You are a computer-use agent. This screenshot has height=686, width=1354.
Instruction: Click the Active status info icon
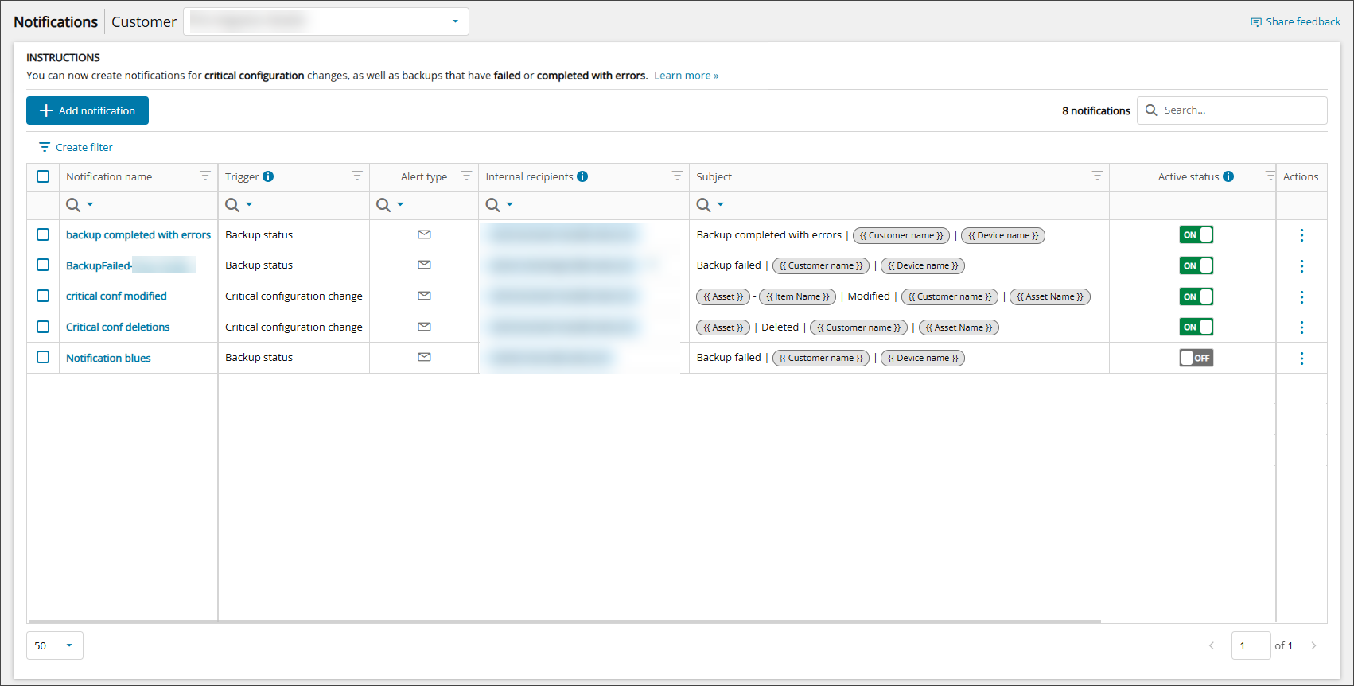[x=1228, y=176]
